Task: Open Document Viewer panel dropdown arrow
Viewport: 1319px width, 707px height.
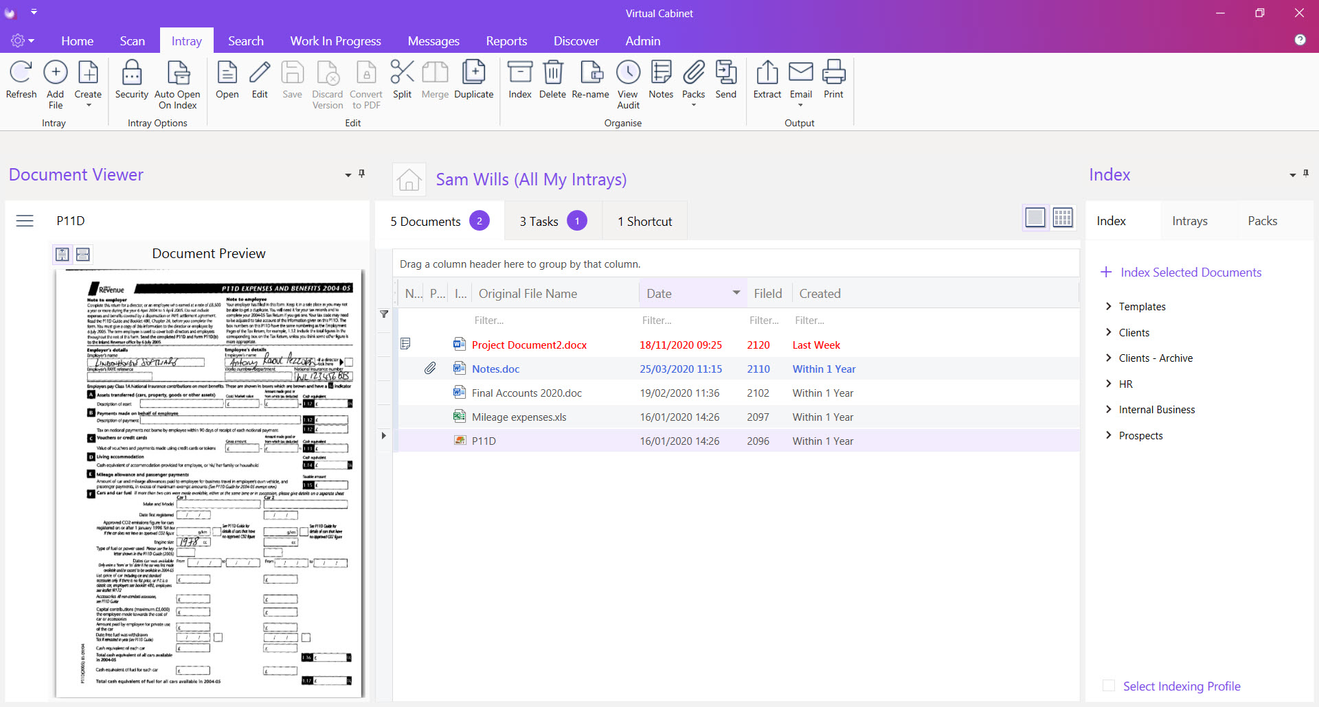Action: (348, 175)
